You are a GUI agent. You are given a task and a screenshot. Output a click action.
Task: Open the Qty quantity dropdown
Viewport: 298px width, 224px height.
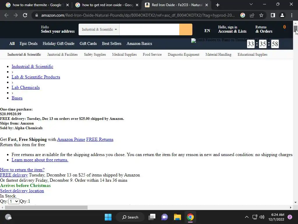[14, 201]
